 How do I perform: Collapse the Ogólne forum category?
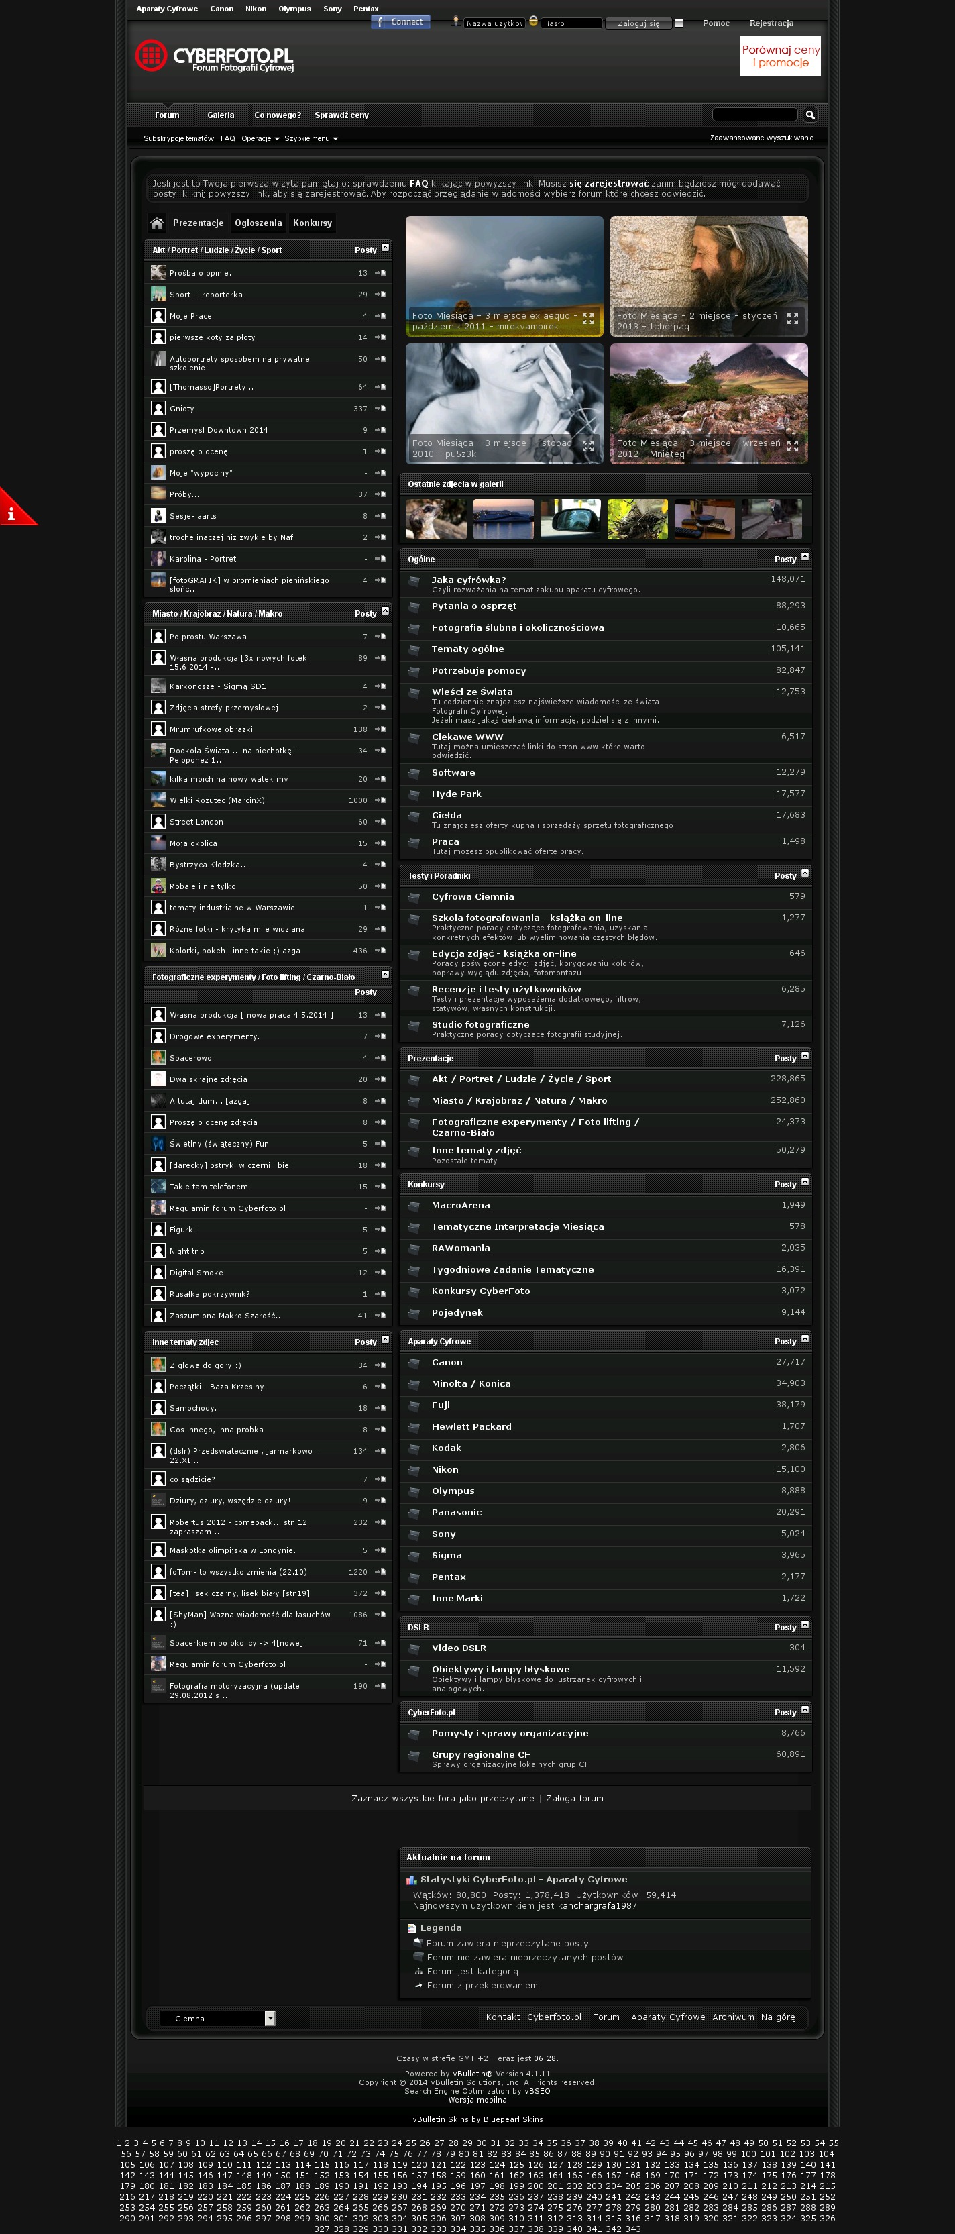[x=805, y=557]
